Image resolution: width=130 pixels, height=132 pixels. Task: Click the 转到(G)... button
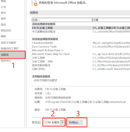[x=75, y=122]
